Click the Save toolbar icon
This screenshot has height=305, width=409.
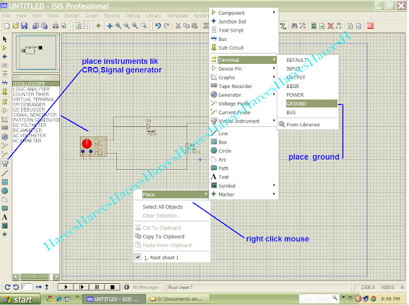[x=24, y=26]
